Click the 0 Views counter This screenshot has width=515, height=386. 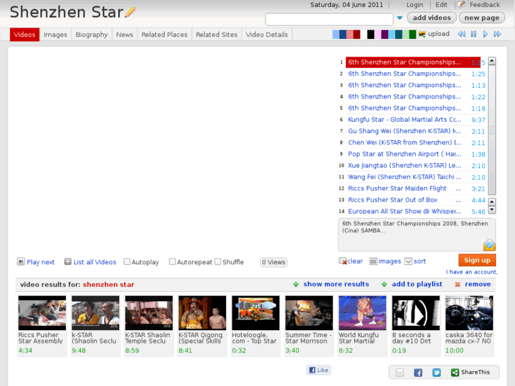273,262
